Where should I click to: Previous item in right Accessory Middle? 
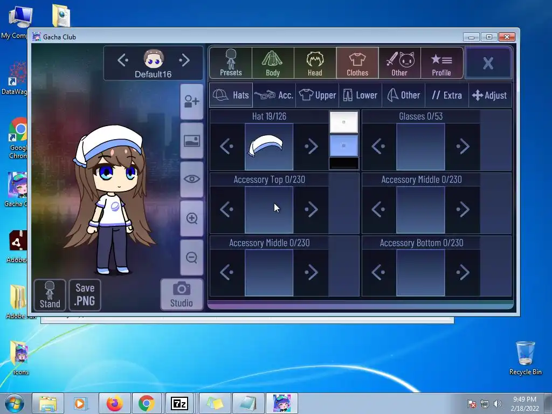[379, 210]
